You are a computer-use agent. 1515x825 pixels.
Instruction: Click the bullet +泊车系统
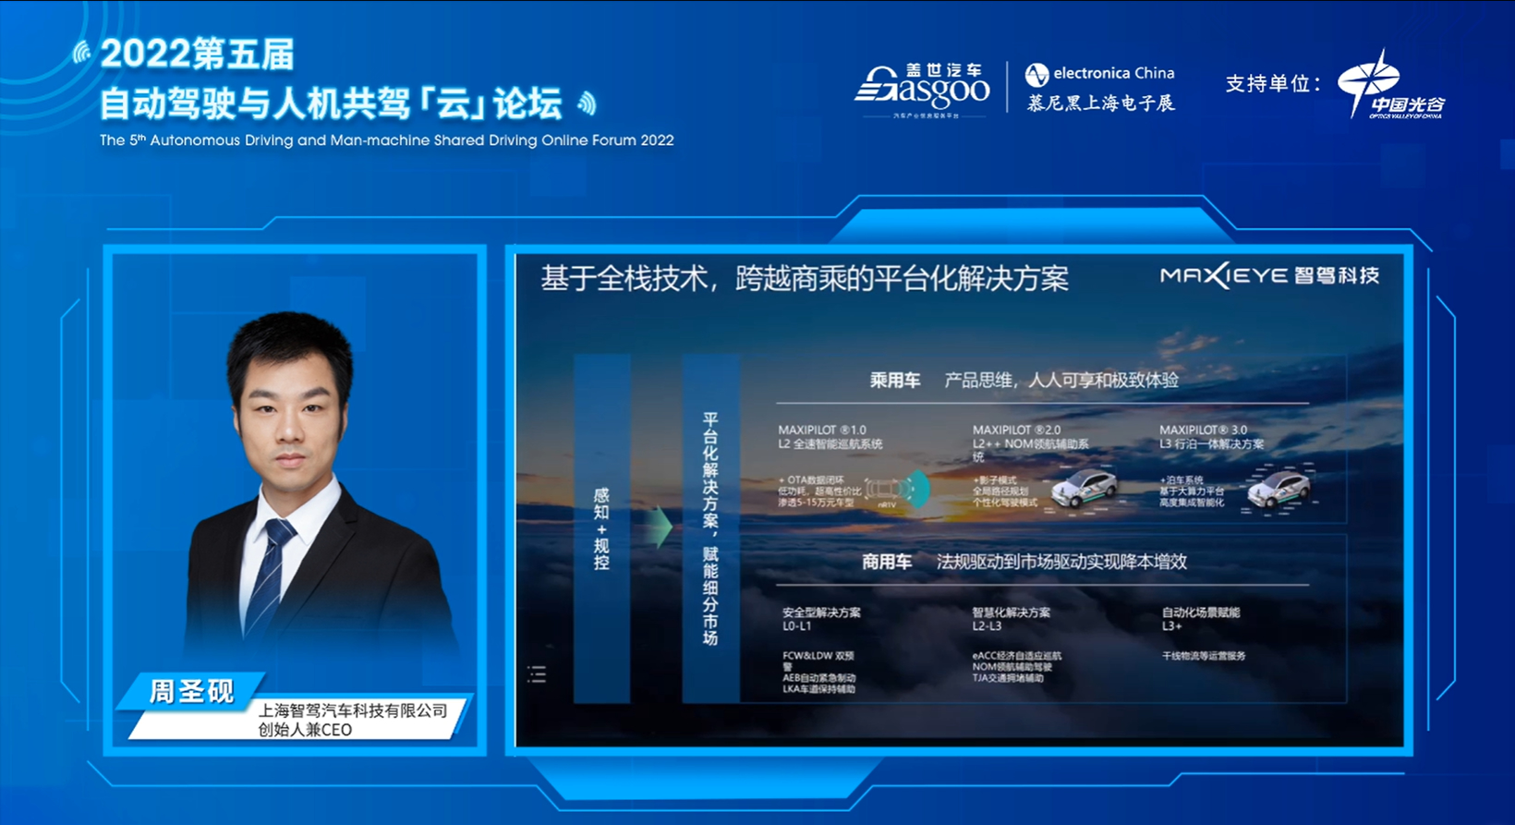click(1182, 480)
